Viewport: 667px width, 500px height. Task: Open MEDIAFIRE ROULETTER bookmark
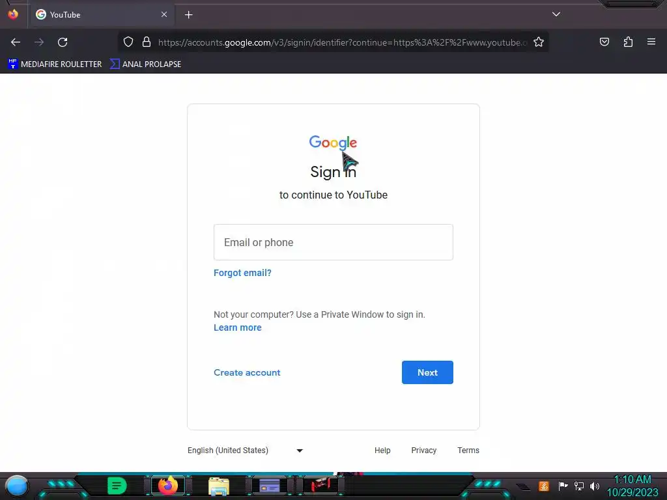click(55, 64)
